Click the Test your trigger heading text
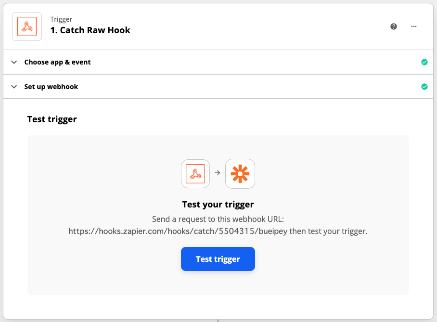 [218, 205]
